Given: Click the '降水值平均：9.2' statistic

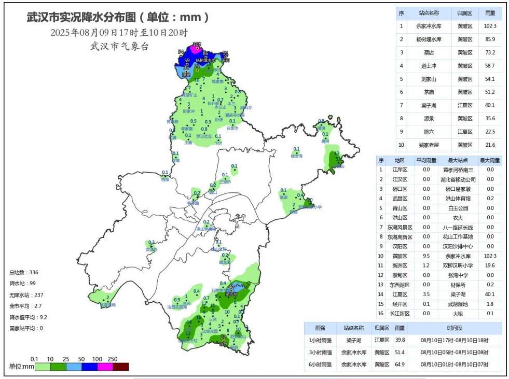Looking at the screenshot, I should pos(28,317).
